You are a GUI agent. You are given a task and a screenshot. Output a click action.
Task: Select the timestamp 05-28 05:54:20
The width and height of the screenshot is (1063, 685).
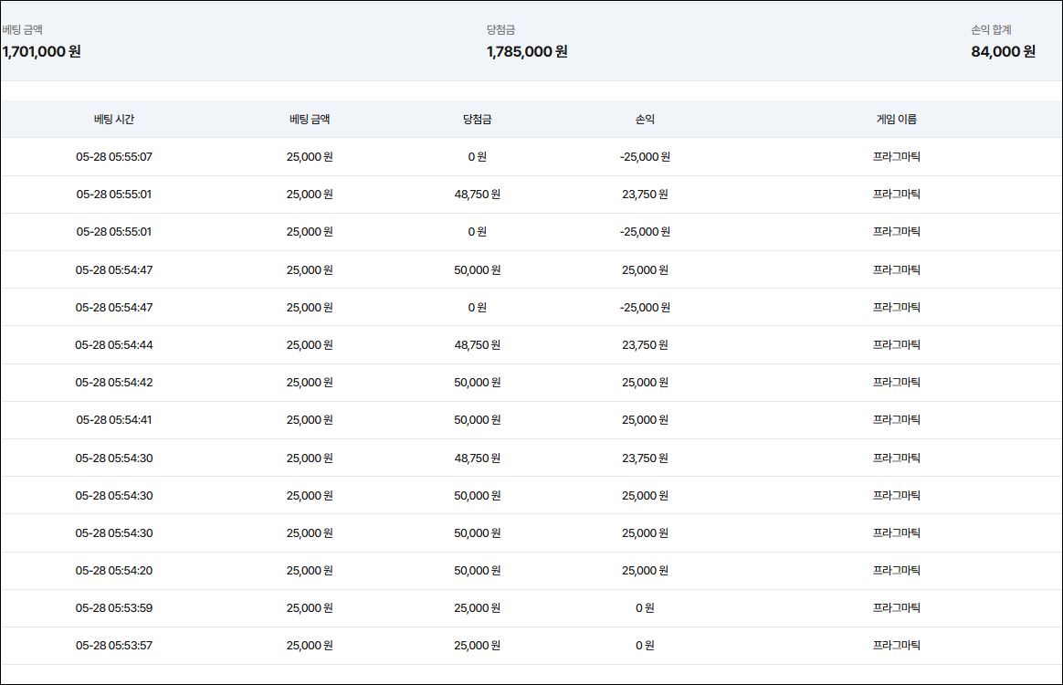coord(114,571)
